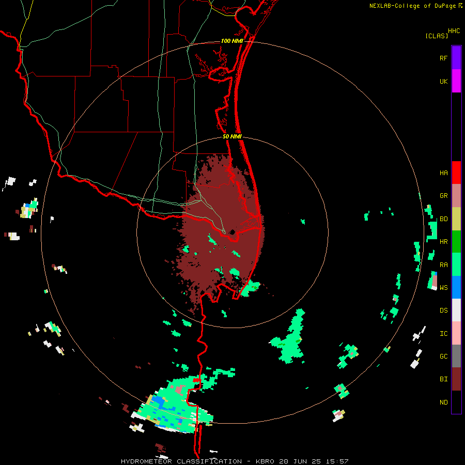Screen dimensions: 465x465
Task: Click the 50 NMI range ring label
Action: (232, 136)
